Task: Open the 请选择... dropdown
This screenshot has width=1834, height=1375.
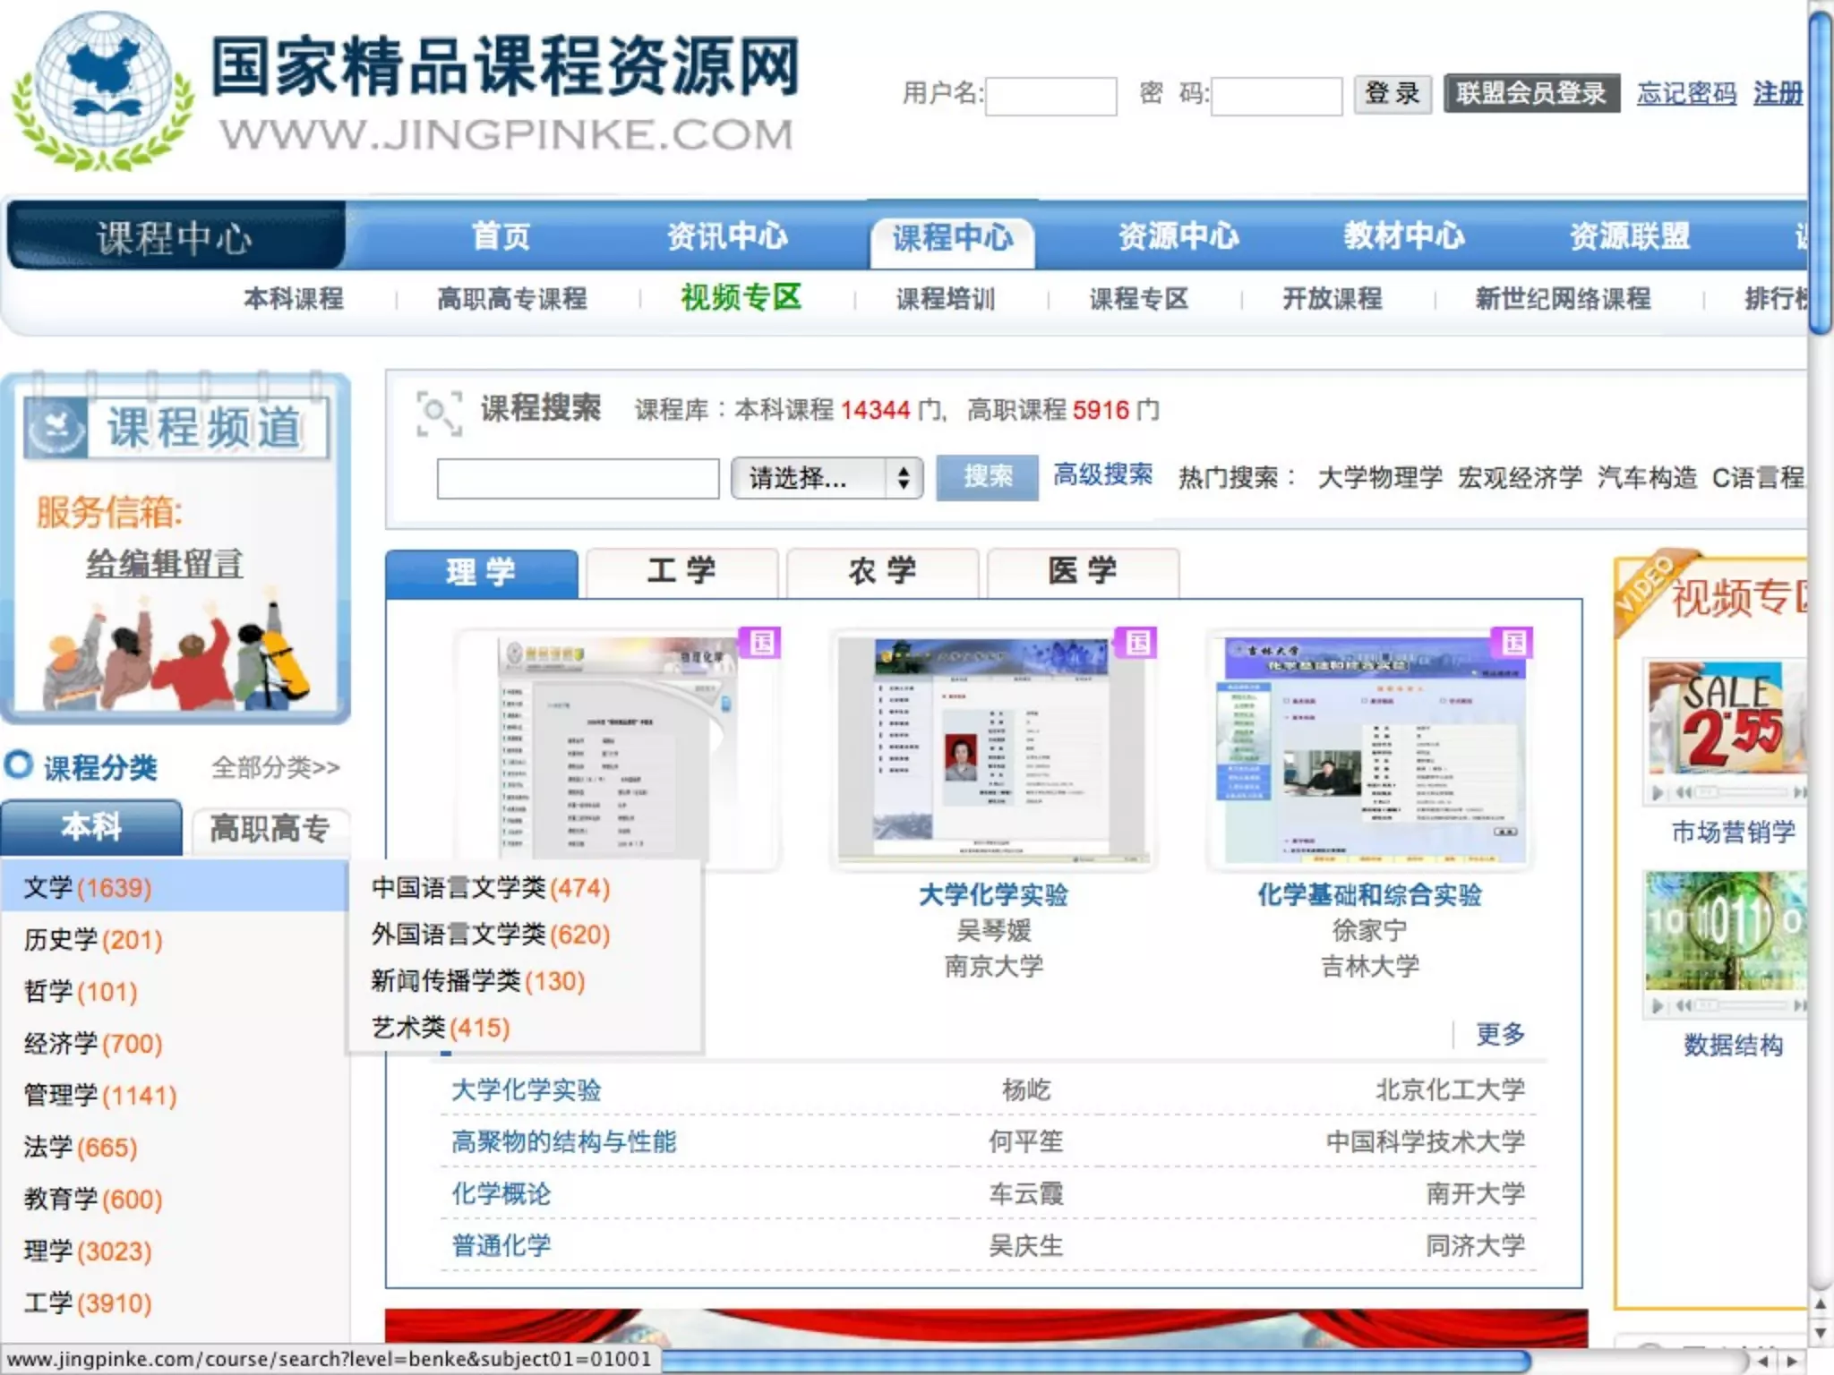Action: pos(827,478)
